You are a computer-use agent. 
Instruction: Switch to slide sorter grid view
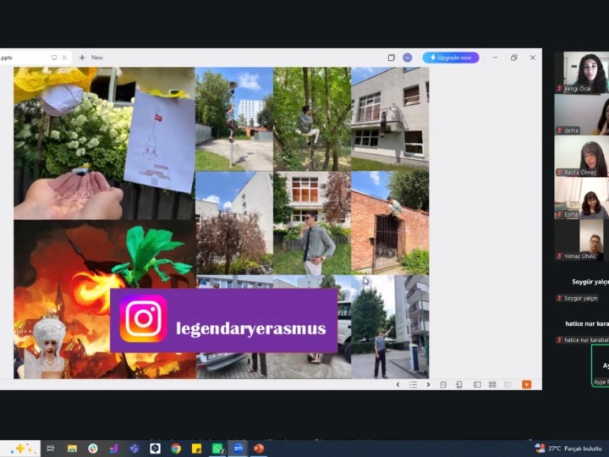[x=492, y=384]
